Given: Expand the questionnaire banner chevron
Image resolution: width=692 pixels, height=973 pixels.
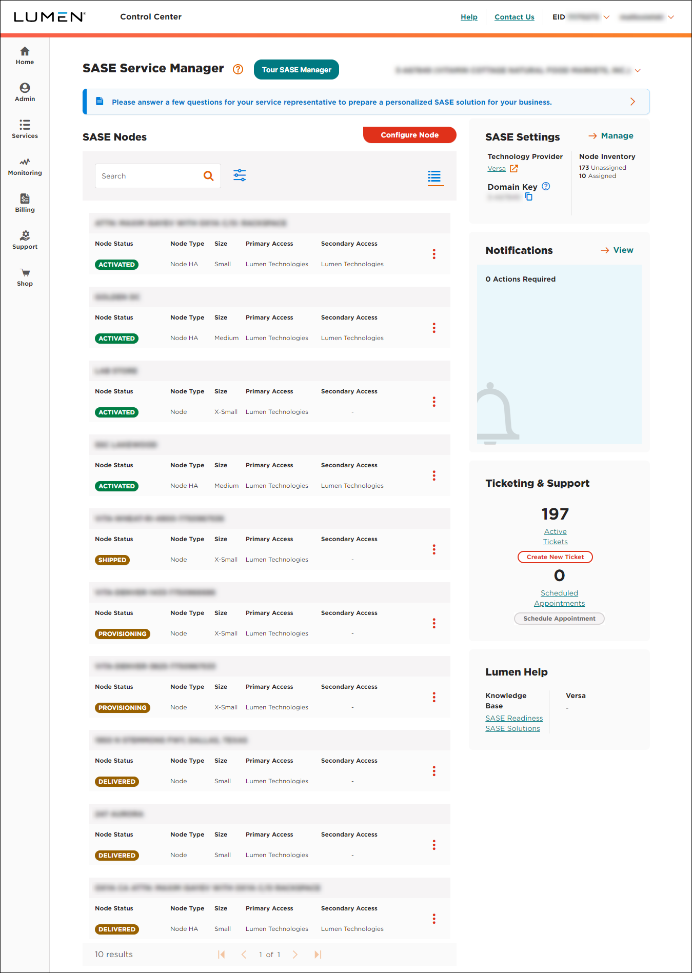Looking at the screenshot, I should [632, 102].
